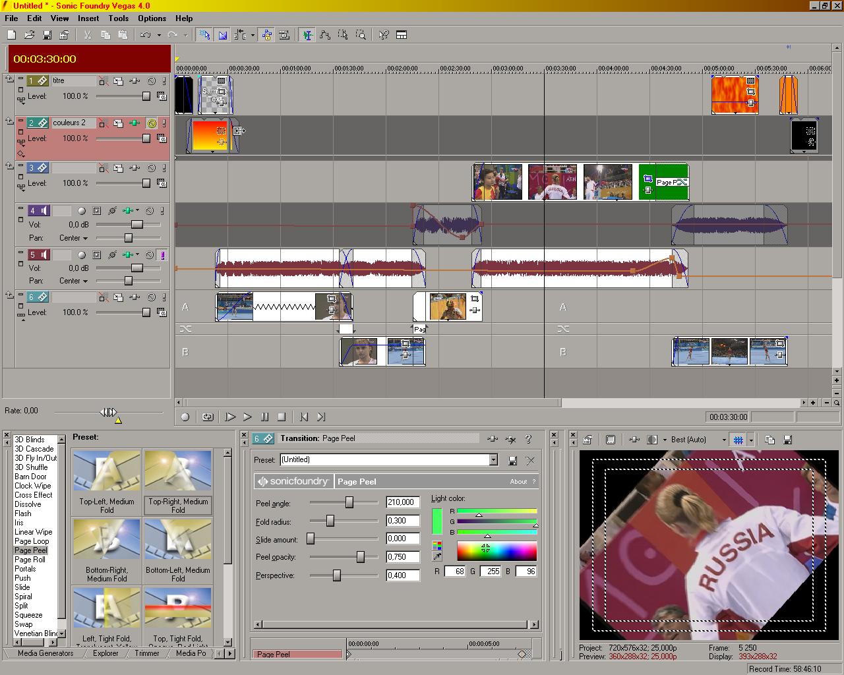This screenshot has height=675, width=844.
Task: Toggle Ignore Event Grouping icon
Action: click(x=284, y=35)
